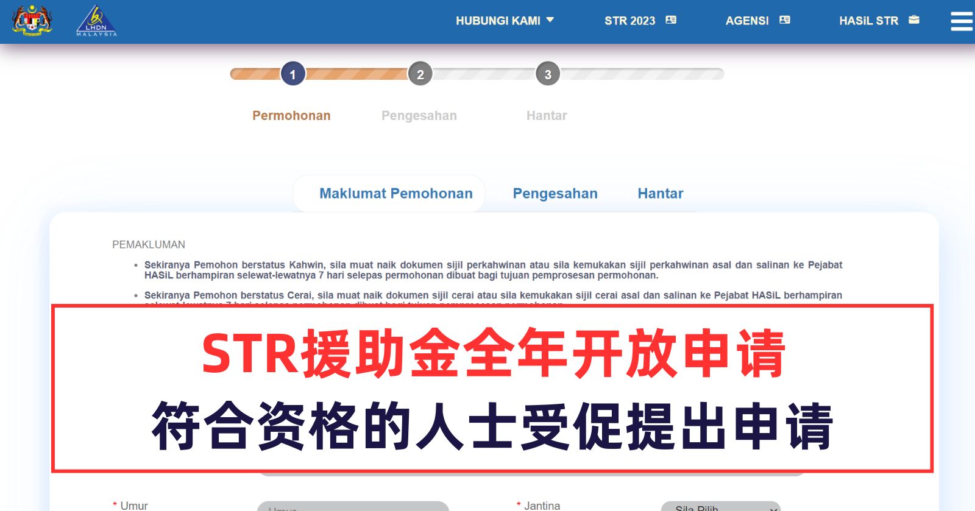Click the Umur field label

pos(134,506)
